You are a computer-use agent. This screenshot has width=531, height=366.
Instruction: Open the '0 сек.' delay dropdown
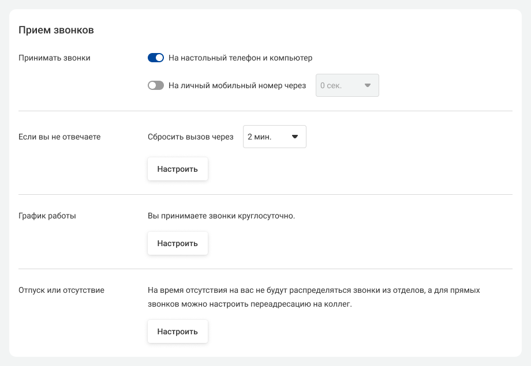[x=346, y=85]
